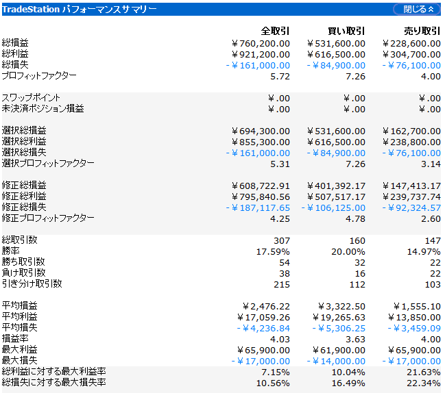The image size is (445, 393).
Task: Click the ¥2,476.22 value
Action: tap(266, 307)
